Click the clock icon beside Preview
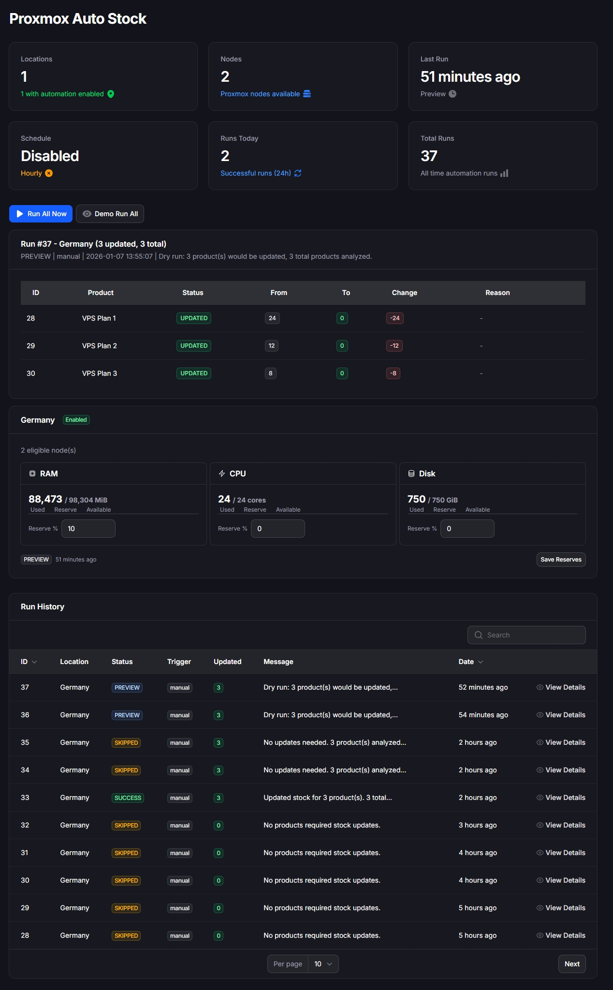This screenshot has width=613, height=990. [x=452, y=94]
